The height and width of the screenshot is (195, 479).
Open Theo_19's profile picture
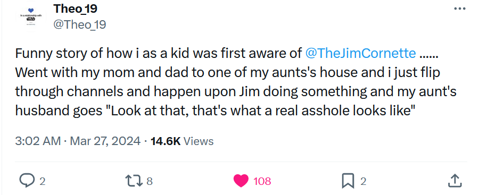click(31, 17)
